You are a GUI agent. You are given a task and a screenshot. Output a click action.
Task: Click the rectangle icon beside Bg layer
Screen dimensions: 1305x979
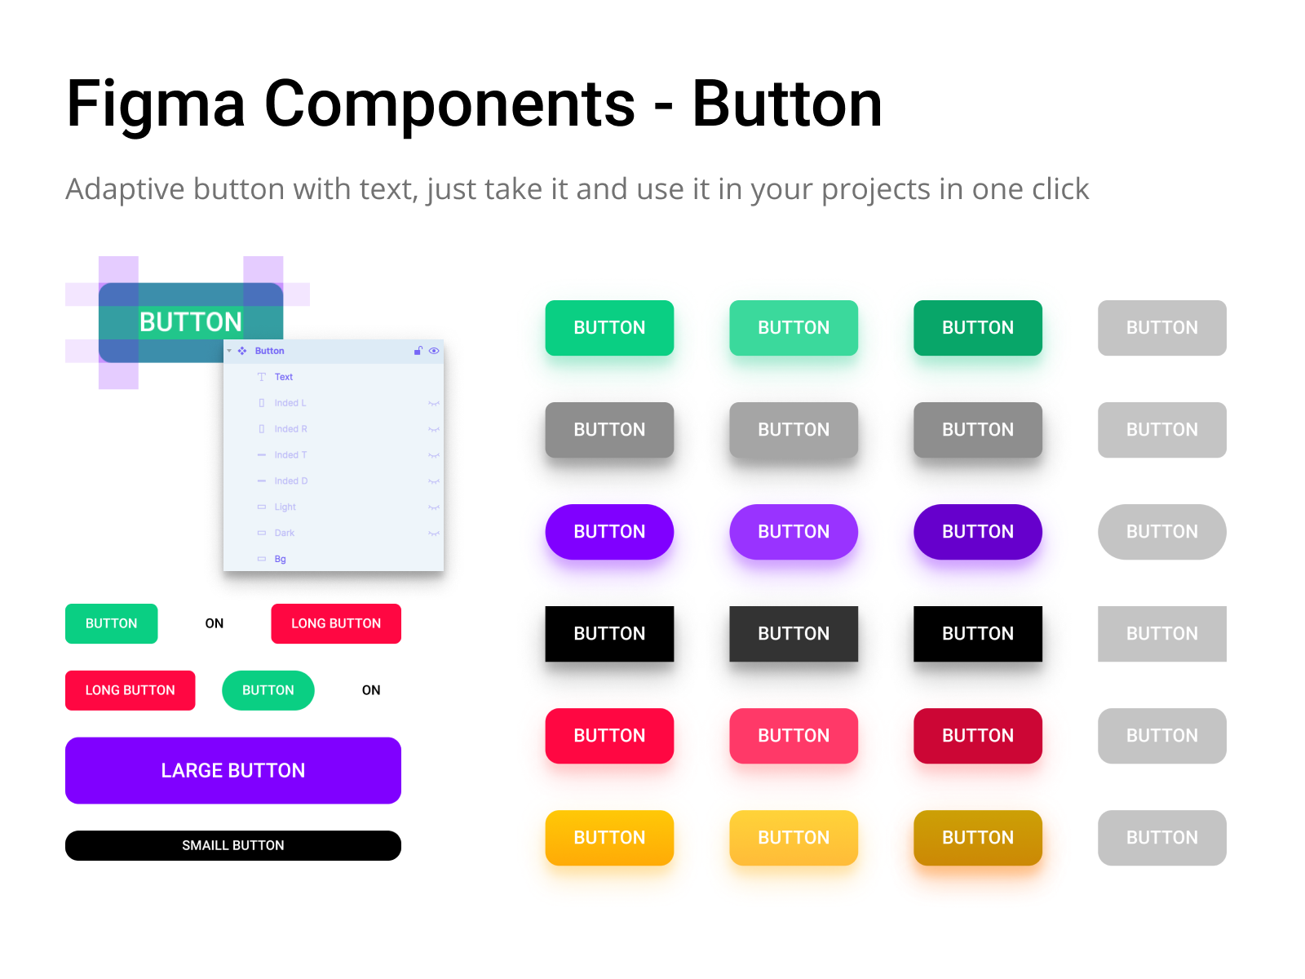coord(261,559)
